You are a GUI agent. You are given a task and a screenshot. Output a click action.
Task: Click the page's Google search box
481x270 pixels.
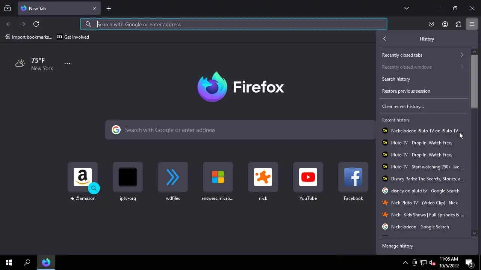(240, 130)
